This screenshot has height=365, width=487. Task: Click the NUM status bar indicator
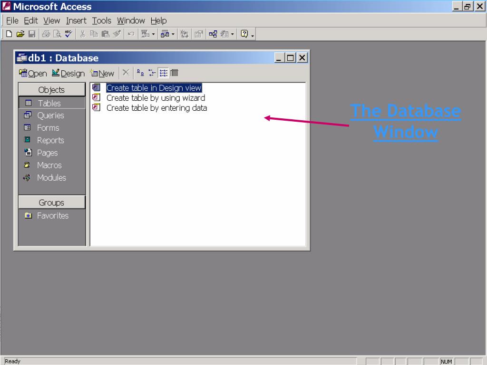(x=446, y=361)
